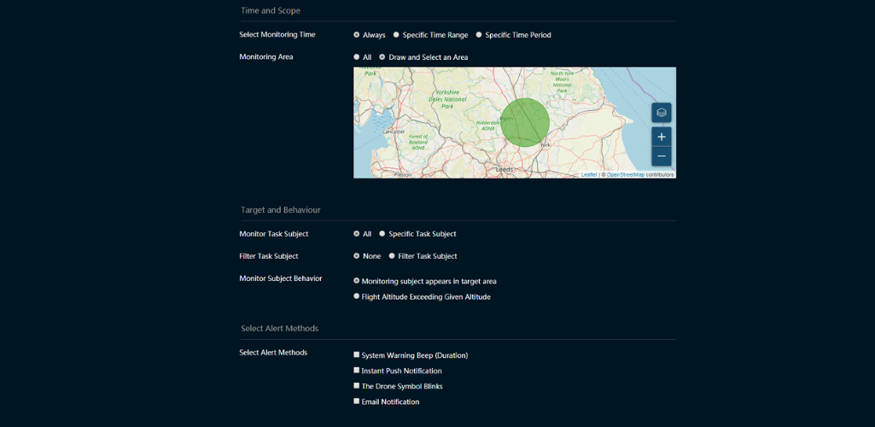This screenshot has width=875, height=427.
Task: Select Draw and Select an Area
Action: (382, 57)
